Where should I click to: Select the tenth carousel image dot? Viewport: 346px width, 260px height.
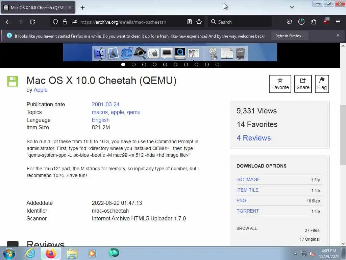pyautogui.click(x=217, y=65)
